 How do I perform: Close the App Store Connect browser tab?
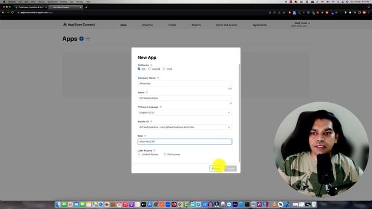pyautogui.click(x=81, y=8)
